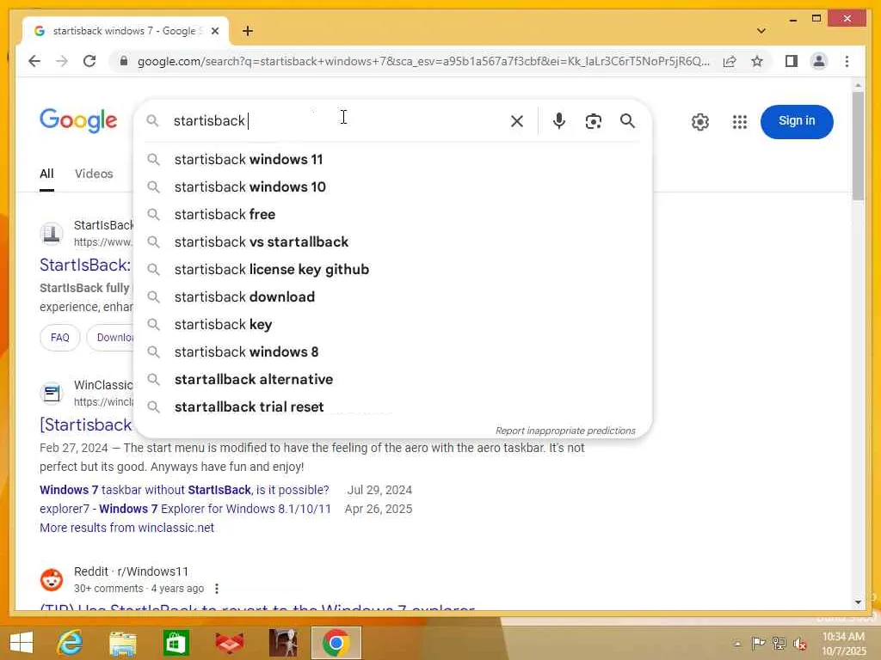Click the taskbar clock 10:34 AM
This screenshot has width=881, height=660.
click(x=843, y=644)
